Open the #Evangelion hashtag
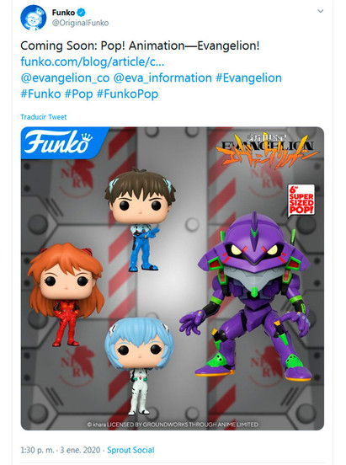Image resolution: width=346 pixels, height=465 pixels. coord(248,78)
